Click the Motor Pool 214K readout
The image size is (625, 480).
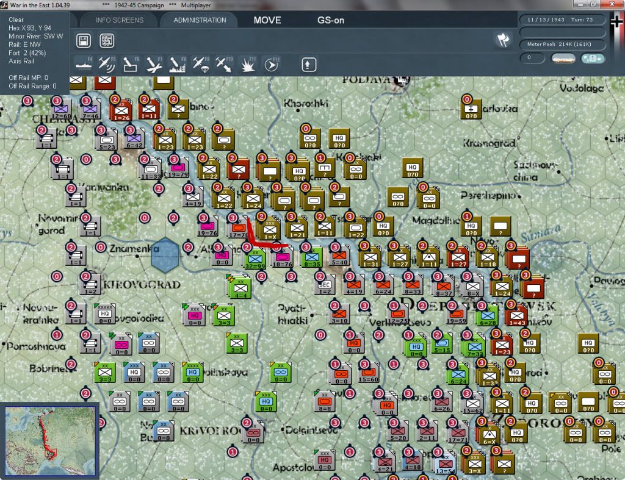[562, 44]
